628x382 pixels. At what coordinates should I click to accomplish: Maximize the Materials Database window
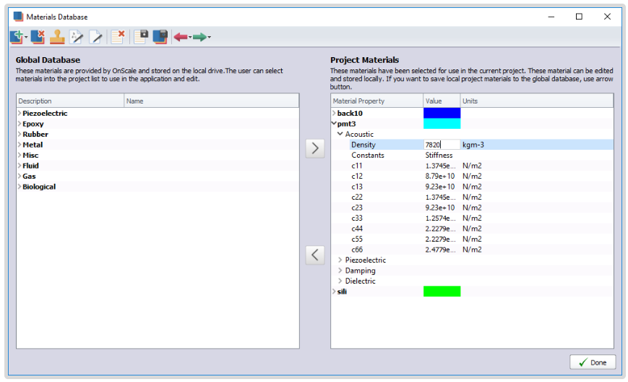pyautogui.click(x=579, y=17)
